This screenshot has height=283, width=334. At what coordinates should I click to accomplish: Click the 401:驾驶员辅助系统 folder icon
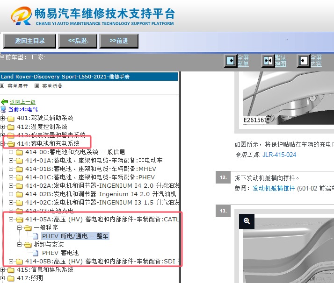coord(11,118)
